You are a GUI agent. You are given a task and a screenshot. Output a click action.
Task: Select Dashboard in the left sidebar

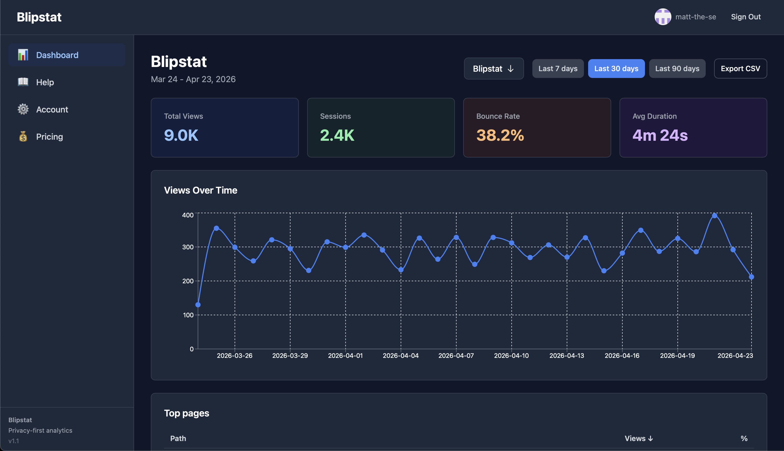[57, 55]
